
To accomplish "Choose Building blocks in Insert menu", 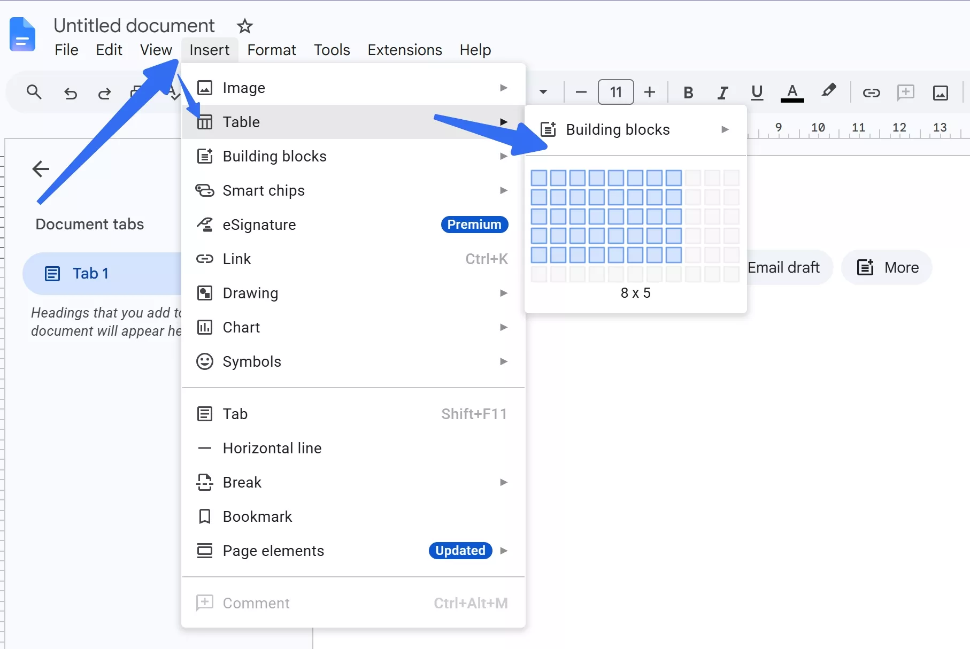I will [x=353, y=156].
